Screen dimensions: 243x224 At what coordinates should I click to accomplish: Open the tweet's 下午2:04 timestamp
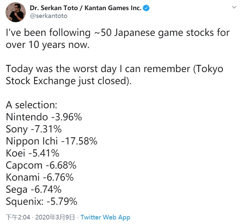(x=18, y=217)
